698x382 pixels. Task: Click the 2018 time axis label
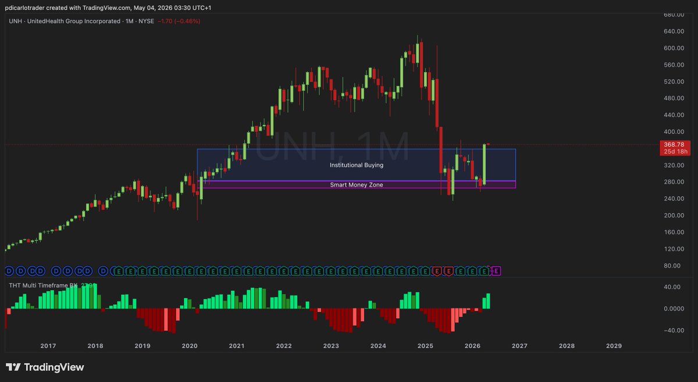(95, 345)
